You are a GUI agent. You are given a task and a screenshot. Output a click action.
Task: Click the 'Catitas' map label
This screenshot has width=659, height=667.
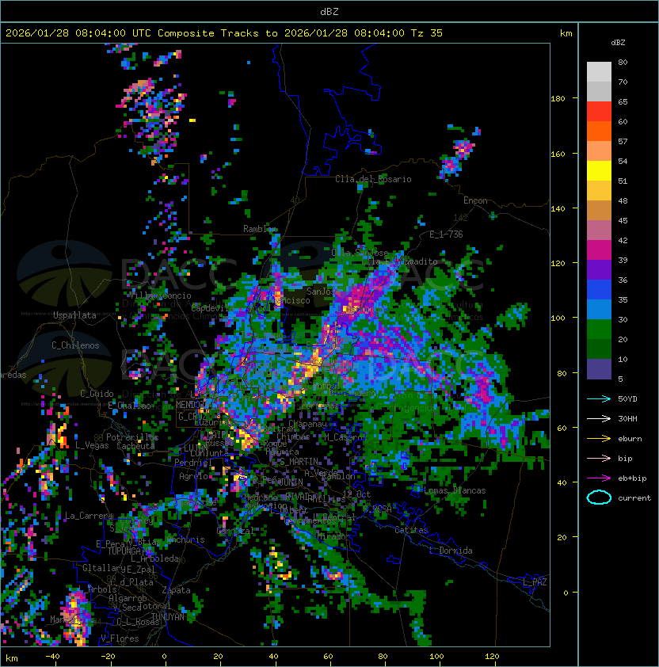411,530
